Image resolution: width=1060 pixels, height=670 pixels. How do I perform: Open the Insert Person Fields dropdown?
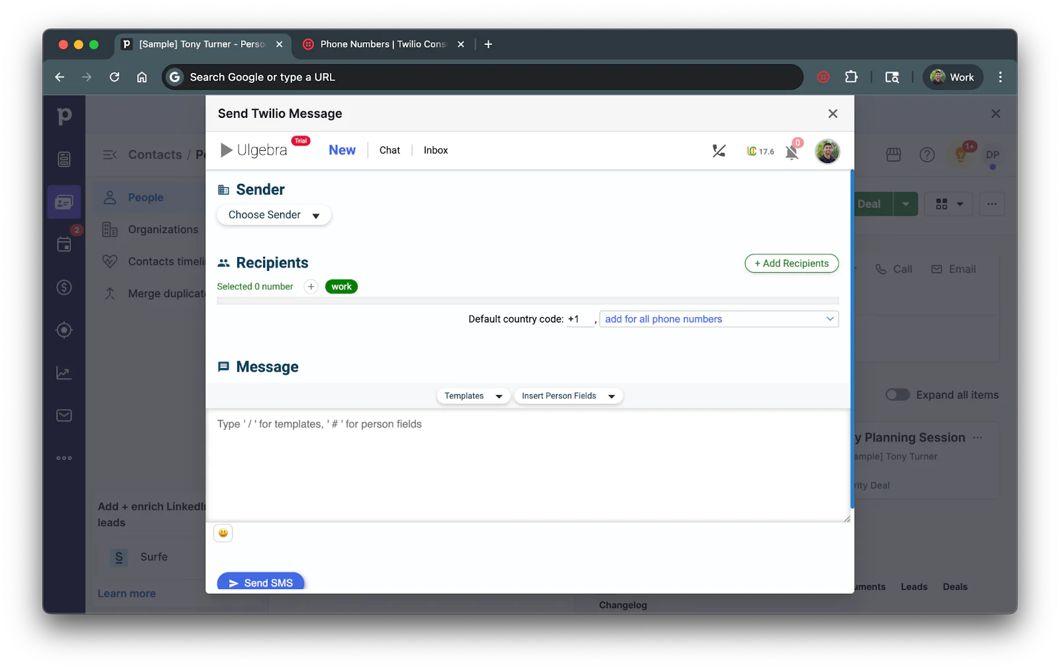[x=567, y=395]
